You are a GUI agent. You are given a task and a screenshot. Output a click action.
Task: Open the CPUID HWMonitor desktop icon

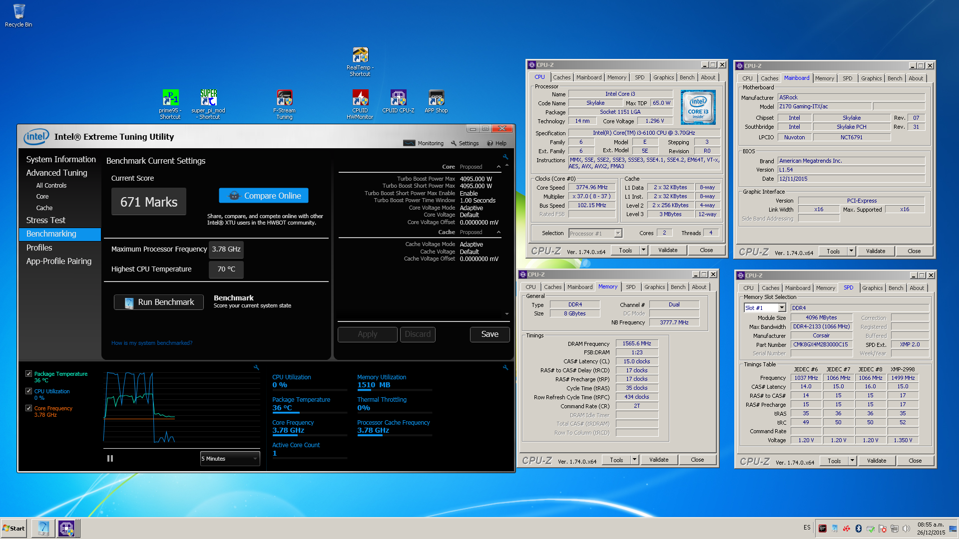[x=360, y=104]
